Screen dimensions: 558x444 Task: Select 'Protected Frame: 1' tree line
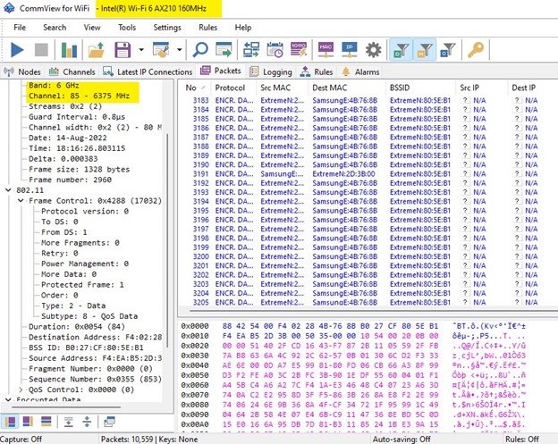click(x=82, y=285)
